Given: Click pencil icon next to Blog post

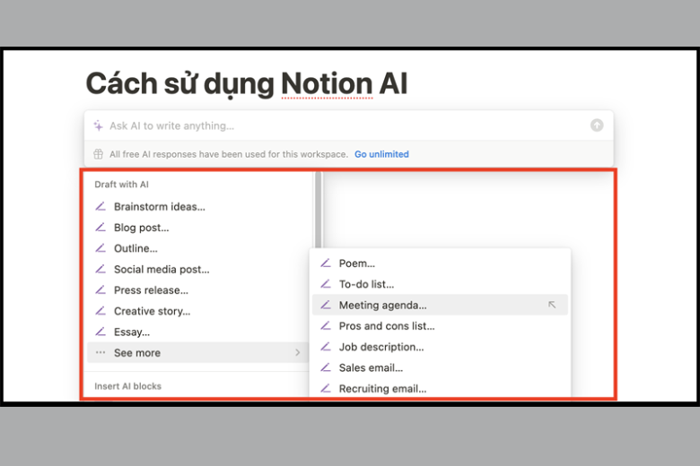Looking at the screenshot, I should [101, 228].
